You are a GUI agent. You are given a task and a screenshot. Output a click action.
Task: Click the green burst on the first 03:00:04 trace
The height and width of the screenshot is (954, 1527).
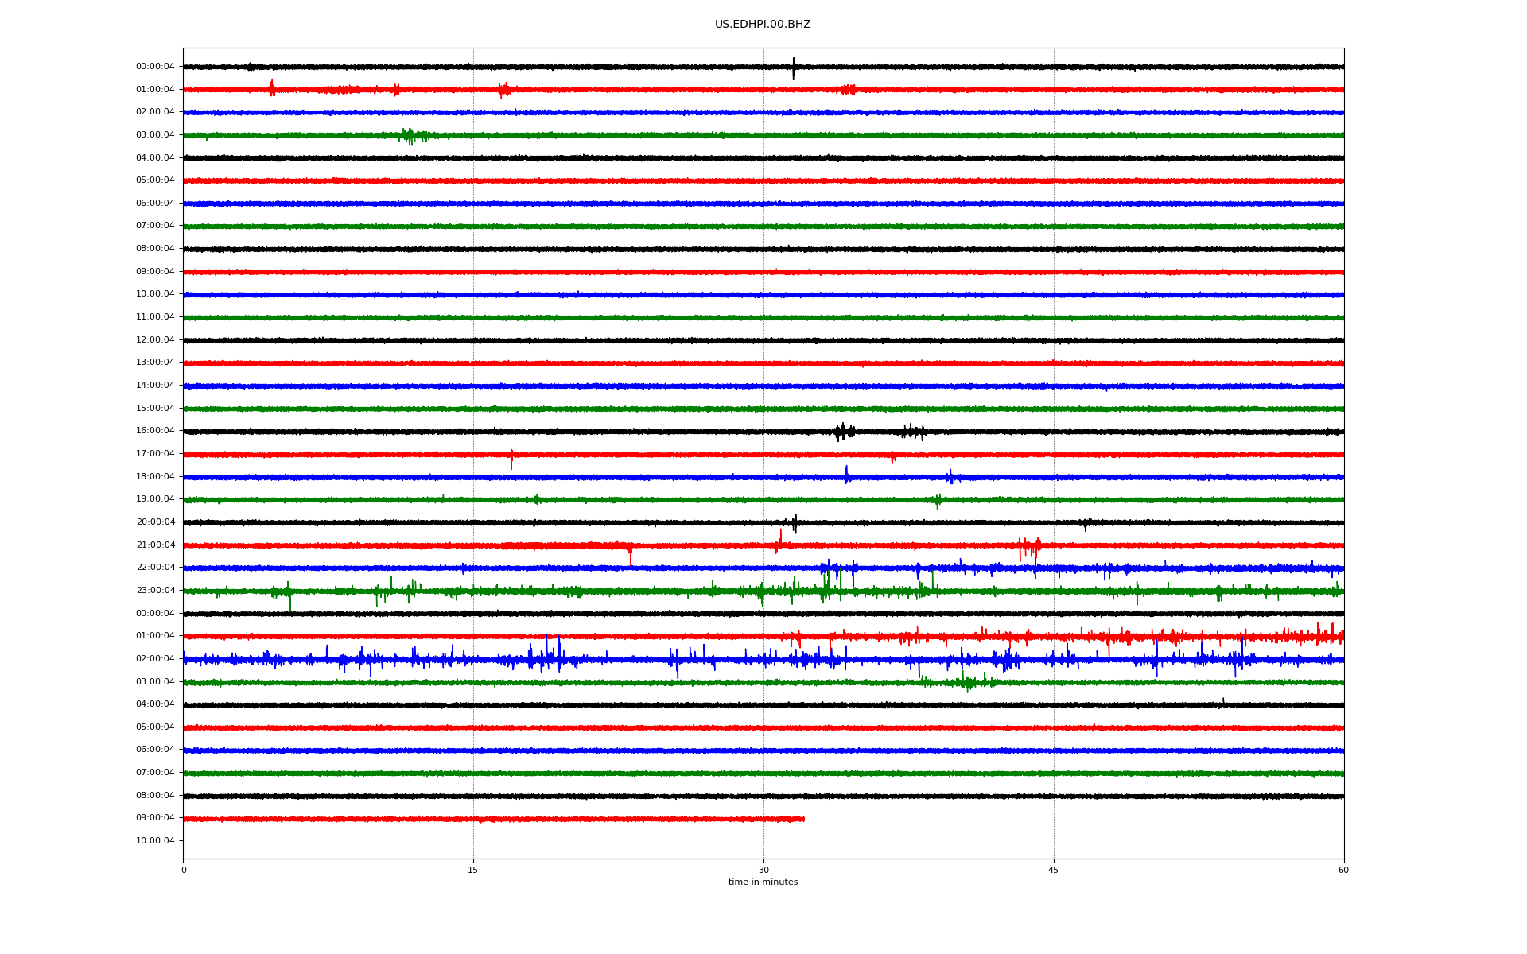409,136
